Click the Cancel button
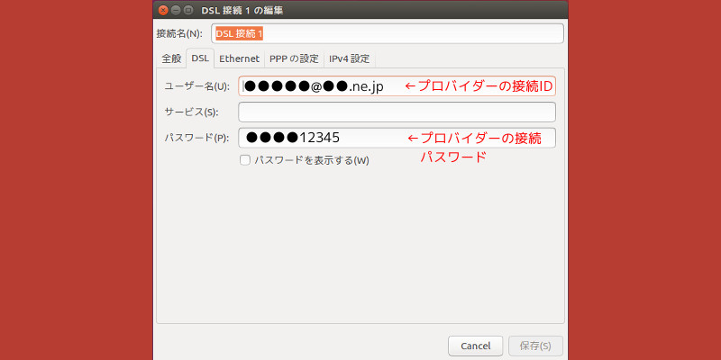The height and width of the screenshot is (360, 721). (x=476, y=346)
